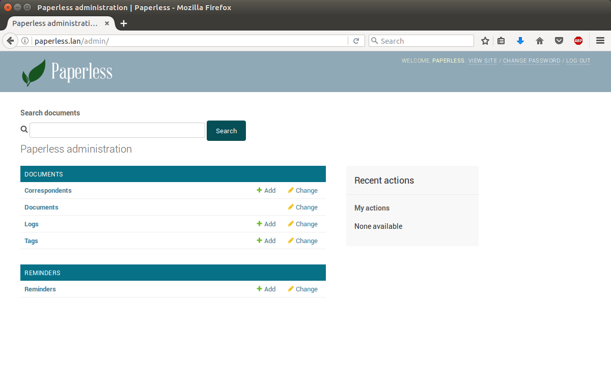Image resolution: width=611 pixels, height=386 pixels.
Task: Select the Paperless administration tab
Action: pyautogui.click(x=55, y=23)
